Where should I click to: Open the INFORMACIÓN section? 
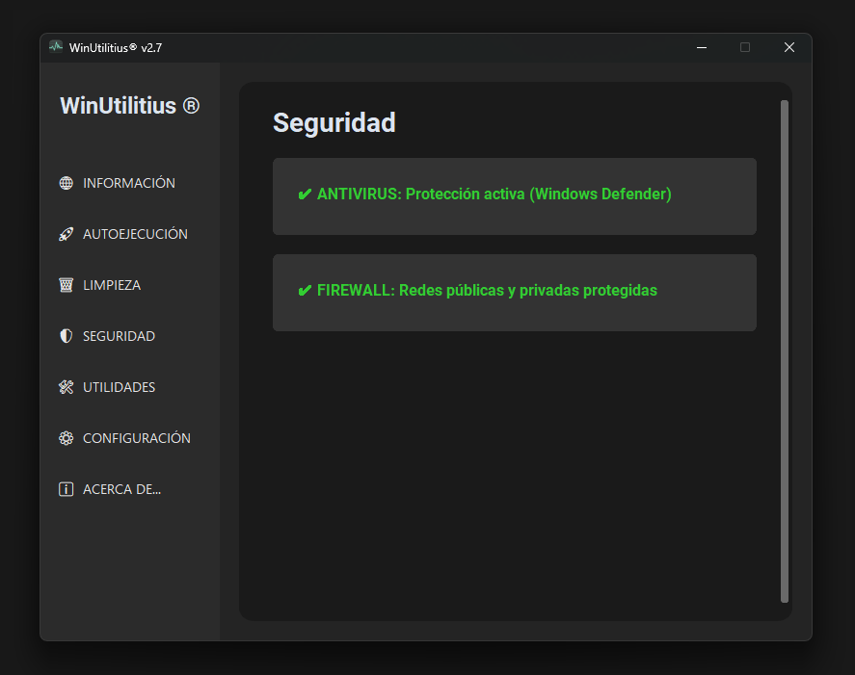point(129,183)
